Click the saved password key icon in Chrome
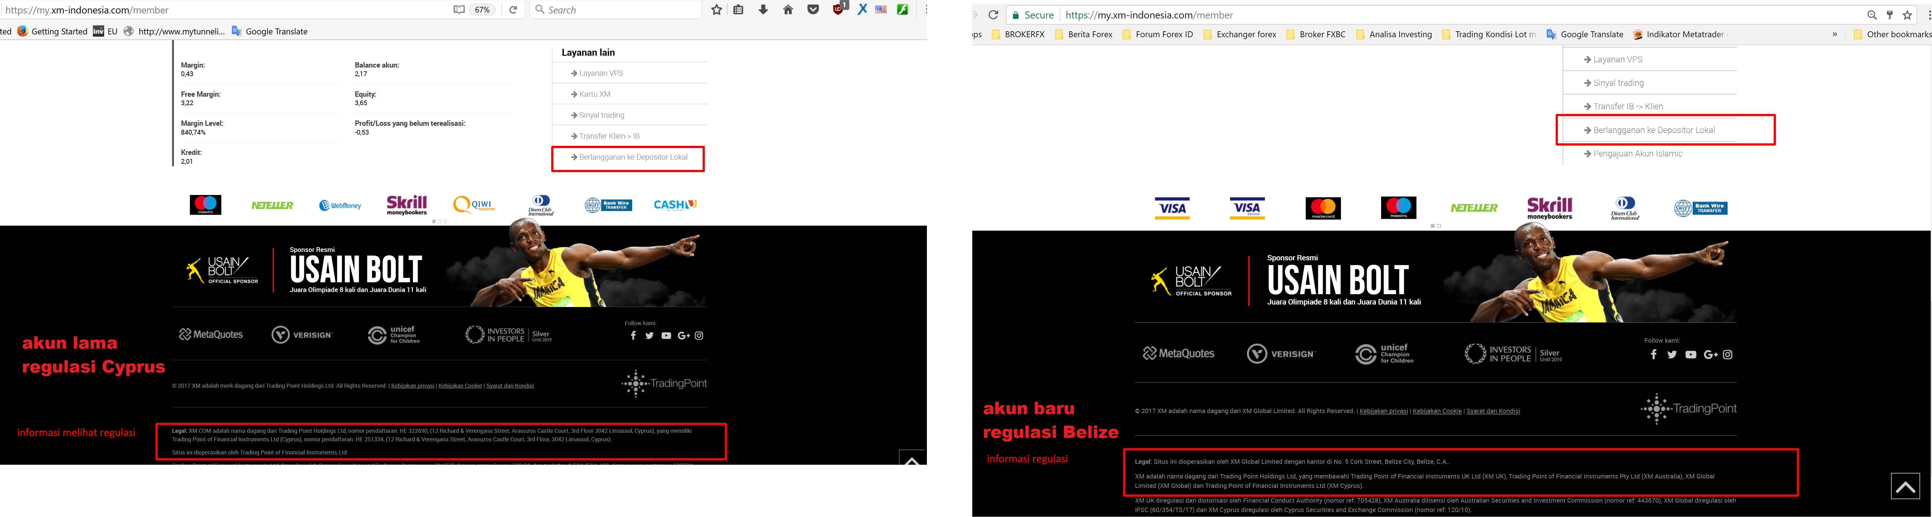1932x517 pixels. coord(1890,15)
